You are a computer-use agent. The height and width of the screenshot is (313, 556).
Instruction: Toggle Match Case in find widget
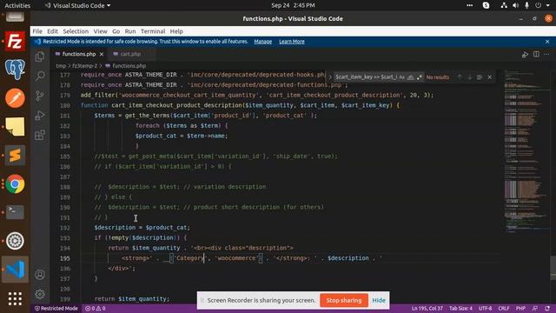[401, 77]
